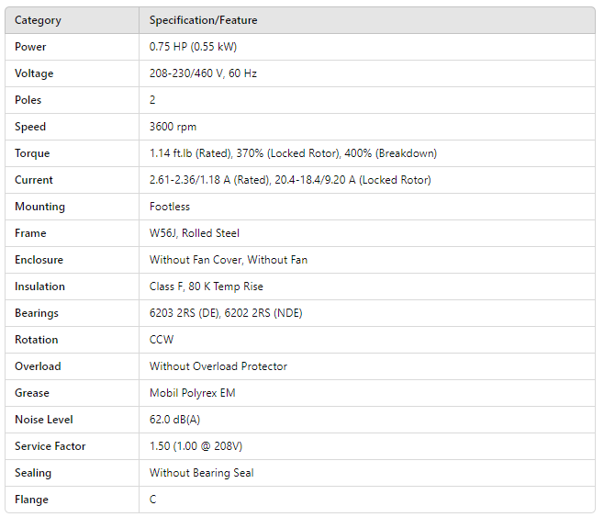Select the Current row label
The image size is (604, 517).
tap(34, 180)
